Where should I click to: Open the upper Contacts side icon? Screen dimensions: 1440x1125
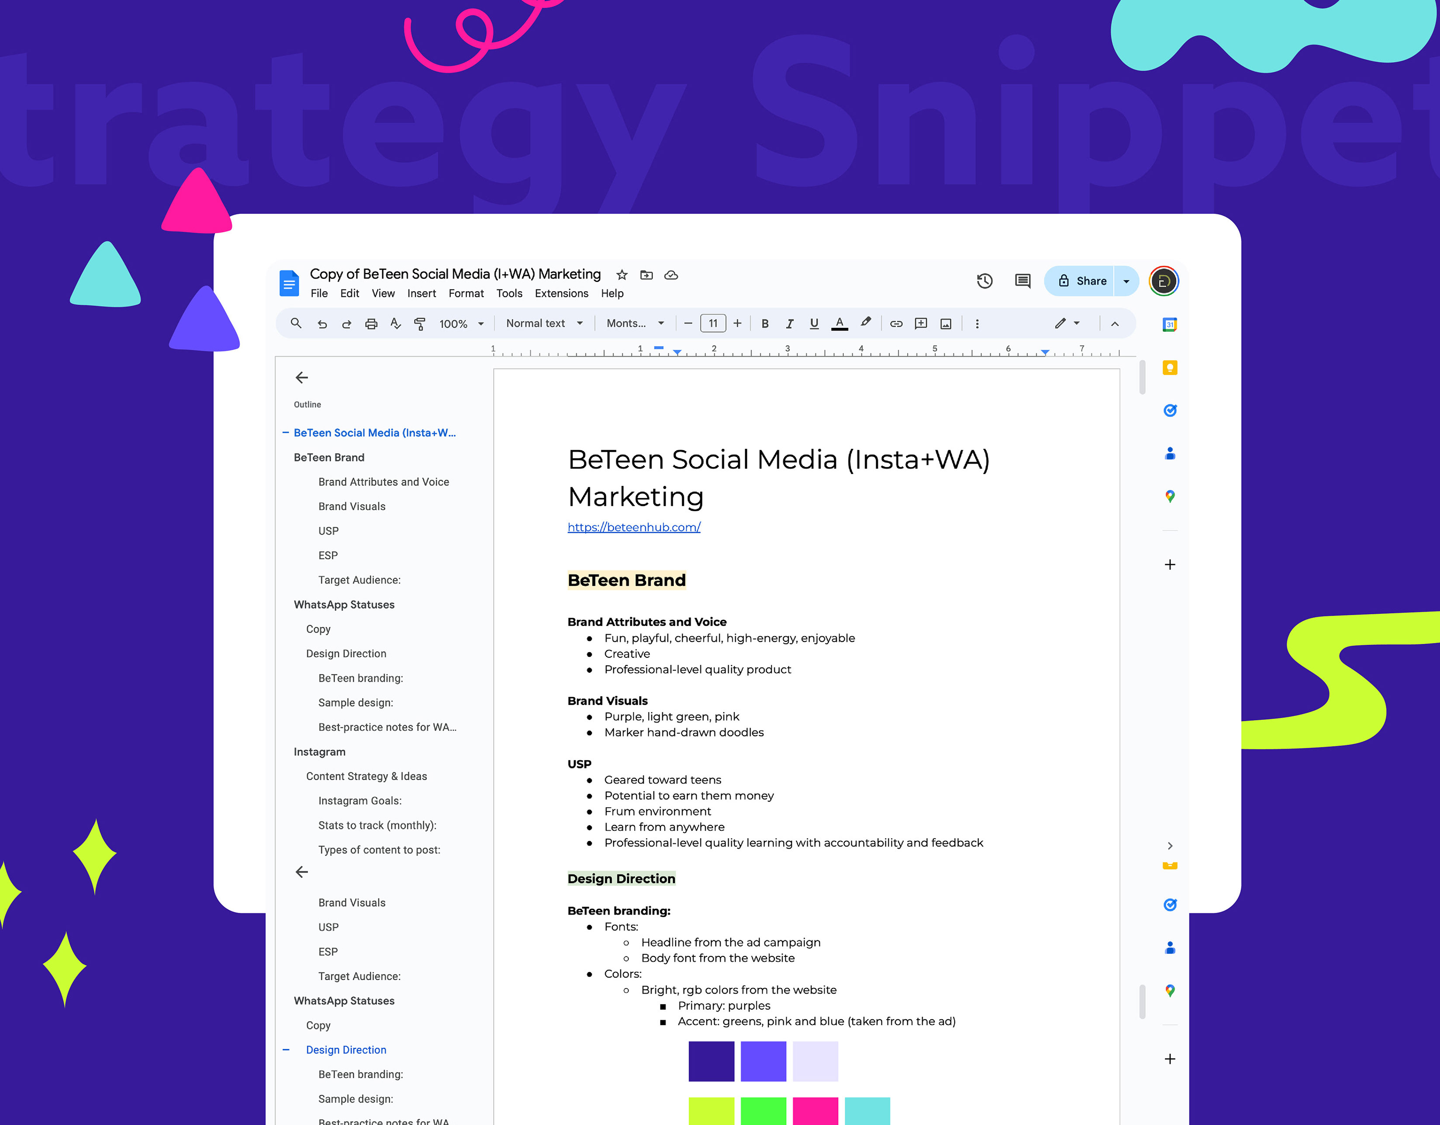pos(1170,453)
